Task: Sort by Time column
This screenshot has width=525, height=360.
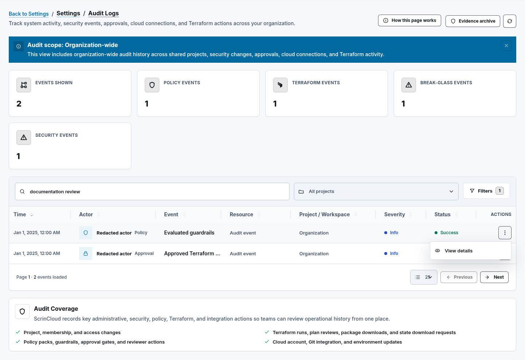Action: [x=23, y=214]
